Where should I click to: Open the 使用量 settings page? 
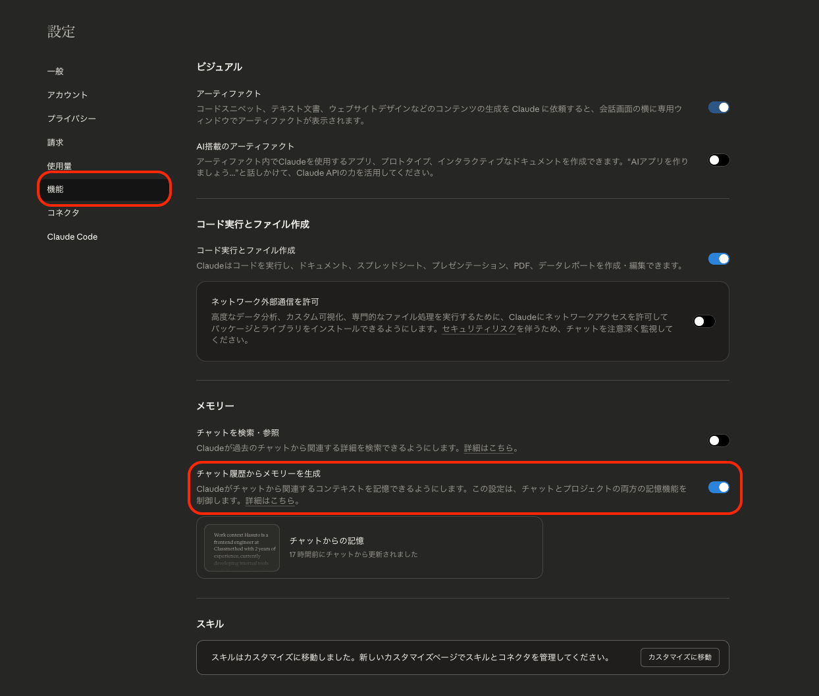(59, 165)
